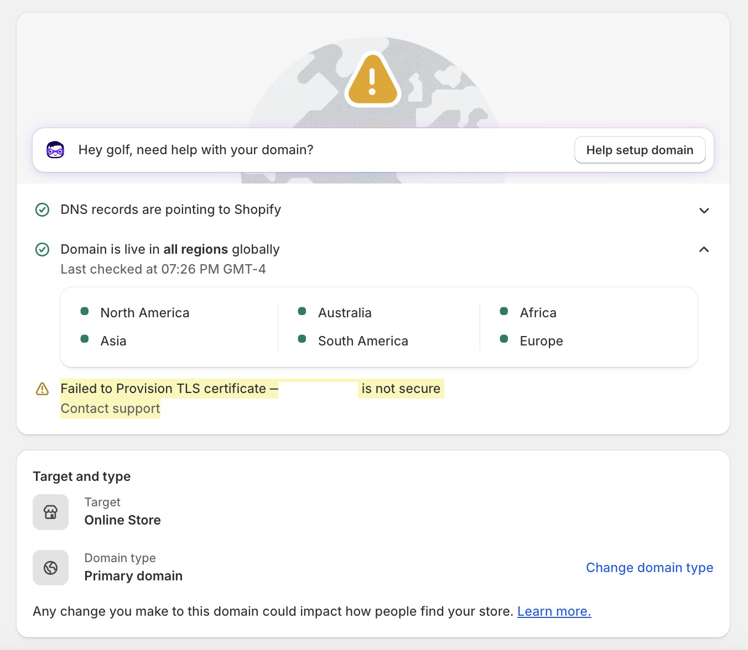Collapse the Domain is live regions section

(704, 250)
